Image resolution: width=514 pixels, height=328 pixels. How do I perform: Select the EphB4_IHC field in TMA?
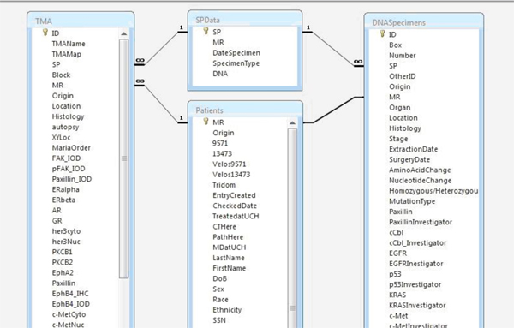click(x=70, y=294)
